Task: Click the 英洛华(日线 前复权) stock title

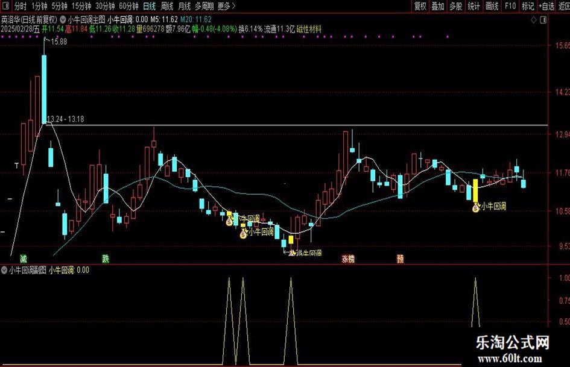Action: tap(29, 19)
